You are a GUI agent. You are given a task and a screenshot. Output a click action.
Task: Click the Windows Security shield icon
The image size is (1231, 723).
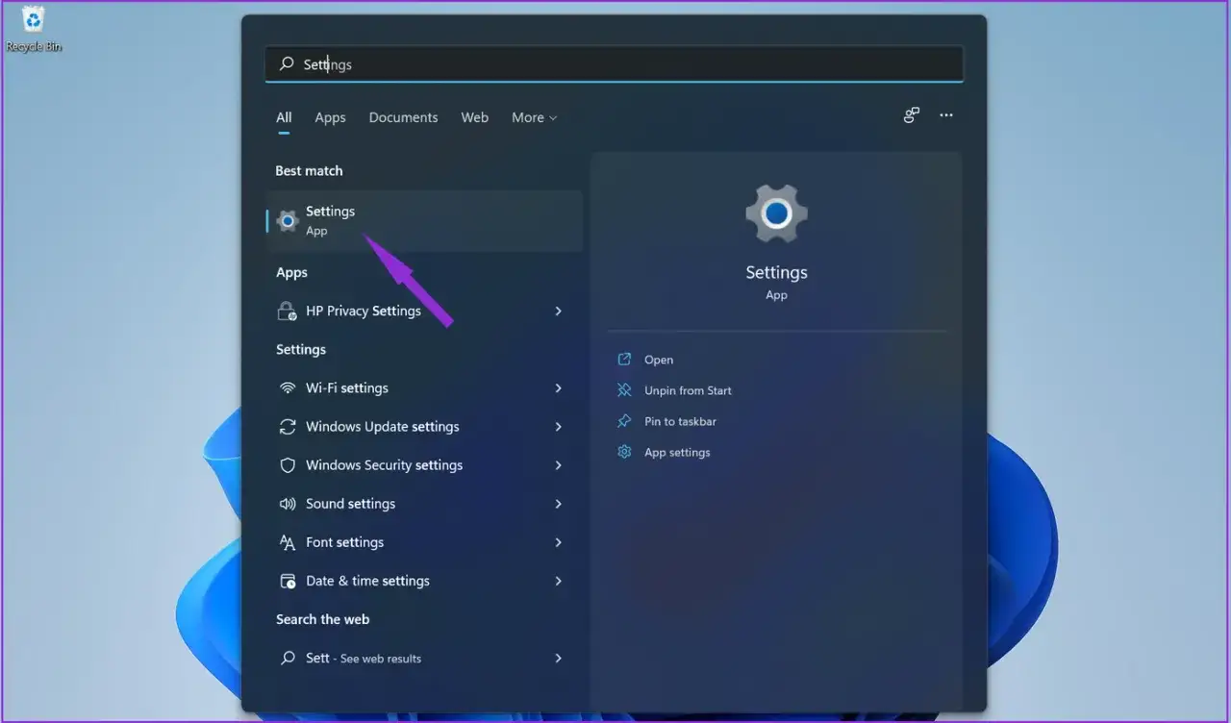pos(288,464)
